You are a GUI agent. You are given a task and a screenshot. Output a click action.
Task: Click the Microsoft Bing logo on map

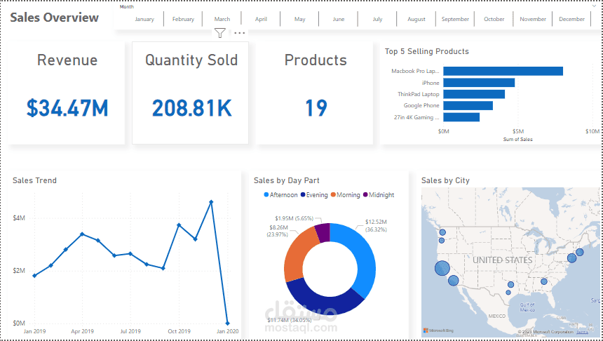(x=436, y=330)
